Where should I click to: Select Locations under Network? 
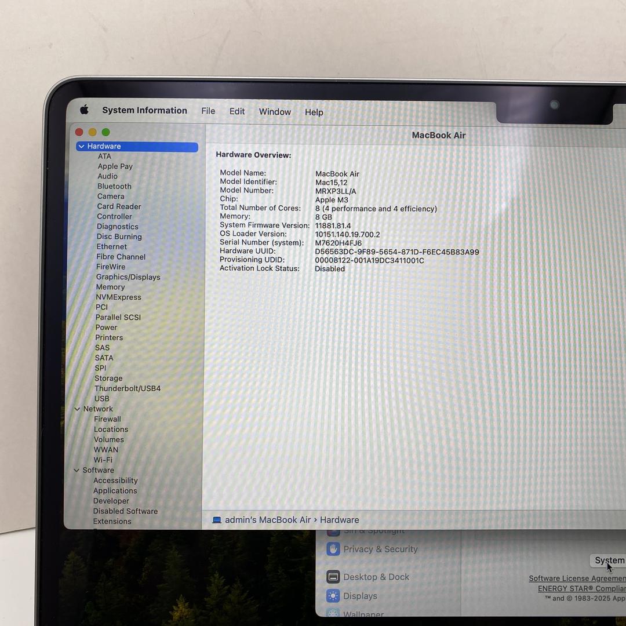pyautogui.click(x=111, y=429)
